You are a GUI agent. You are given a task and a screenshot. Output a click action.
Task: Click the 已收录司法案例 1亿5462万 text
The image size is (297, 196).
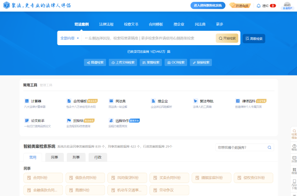tap(149, 52)
